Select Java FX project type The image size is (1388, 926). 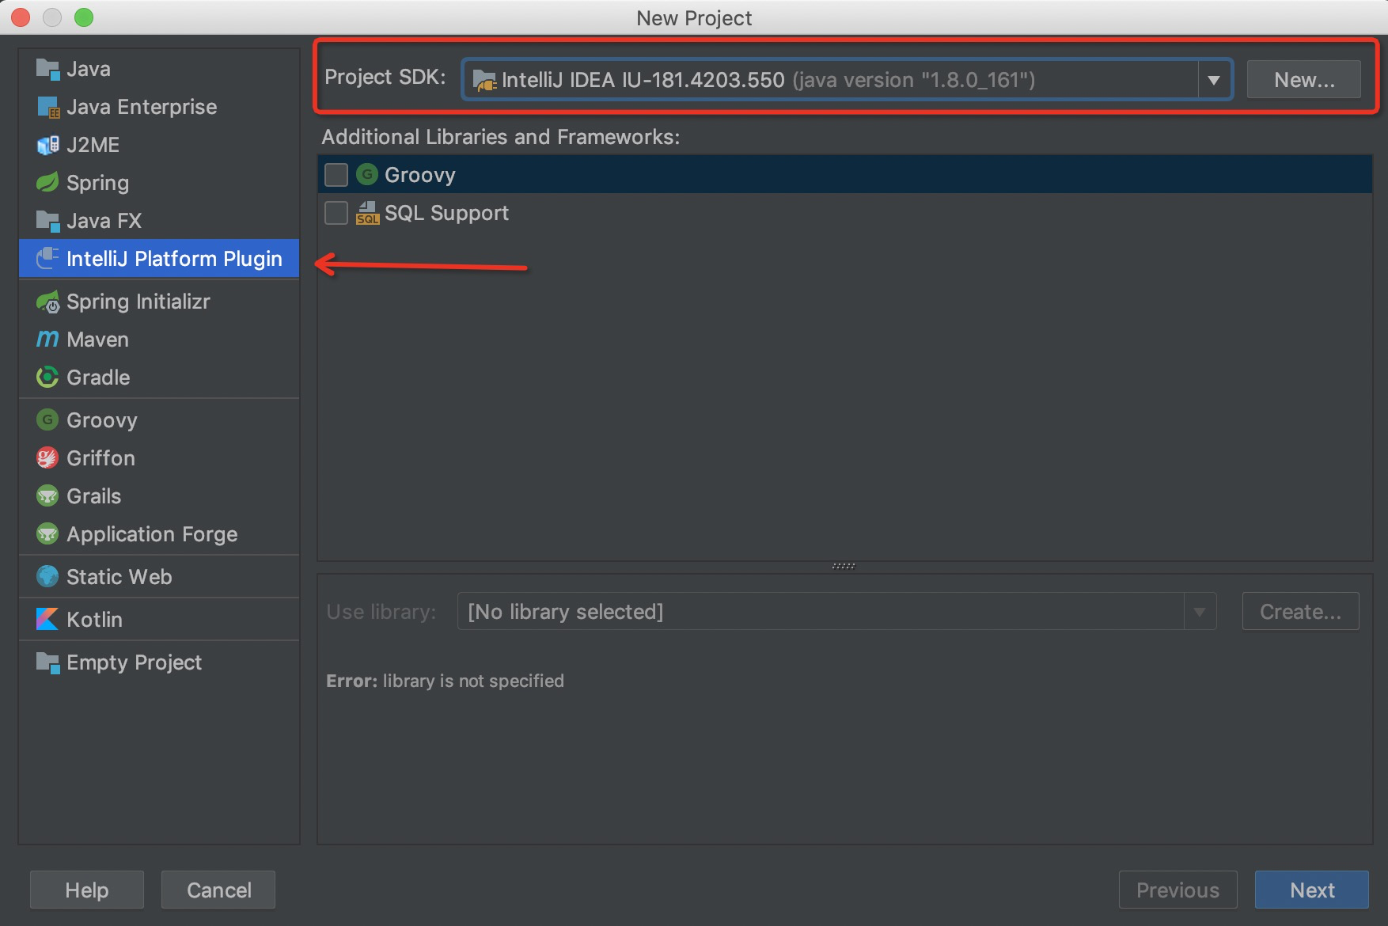[159, 222]
